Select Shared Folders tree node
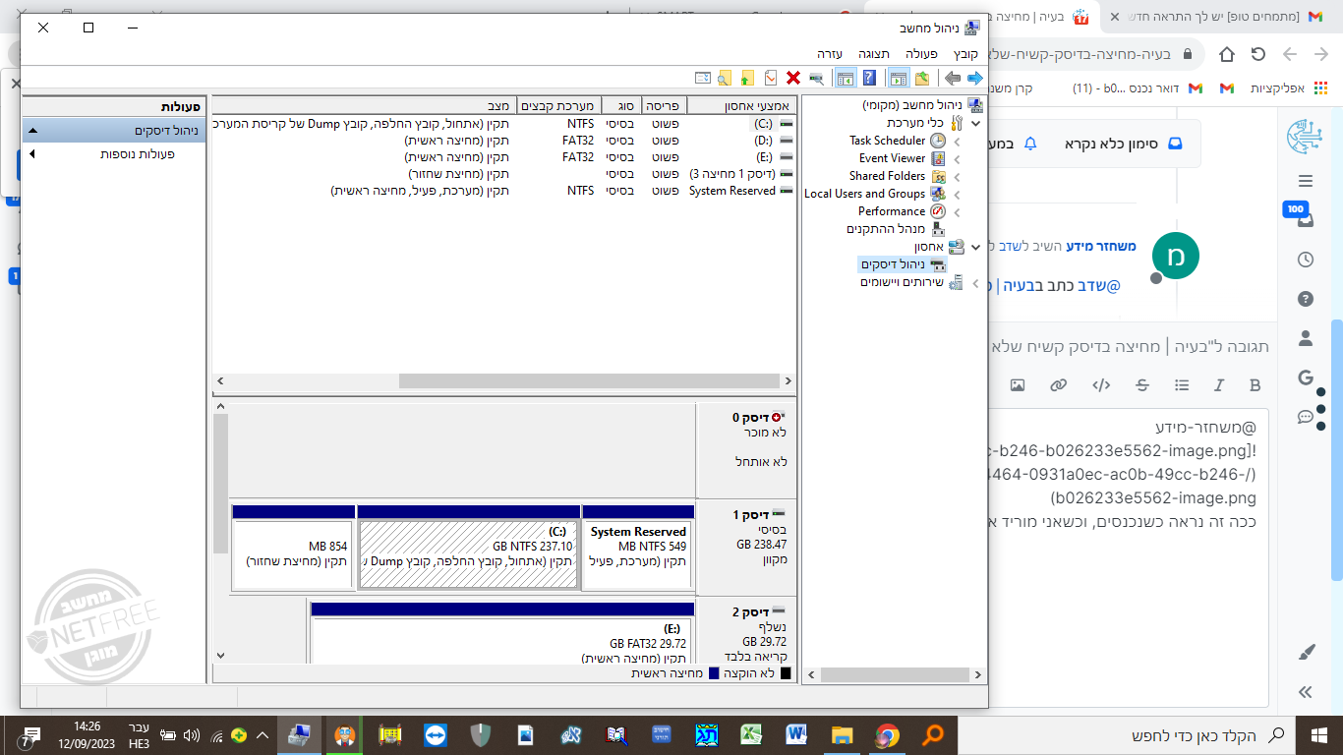This screenshot has width=1343, height=755. (888, 176)
